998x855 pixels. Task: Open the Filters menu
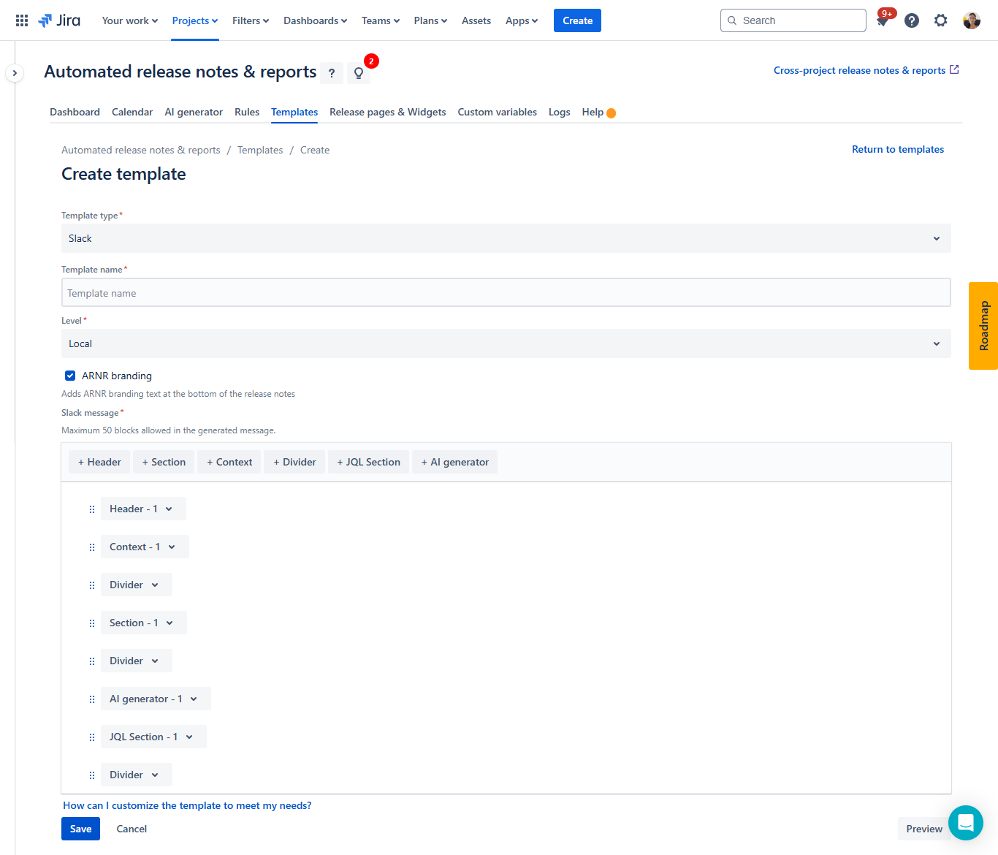pos(251,20)
